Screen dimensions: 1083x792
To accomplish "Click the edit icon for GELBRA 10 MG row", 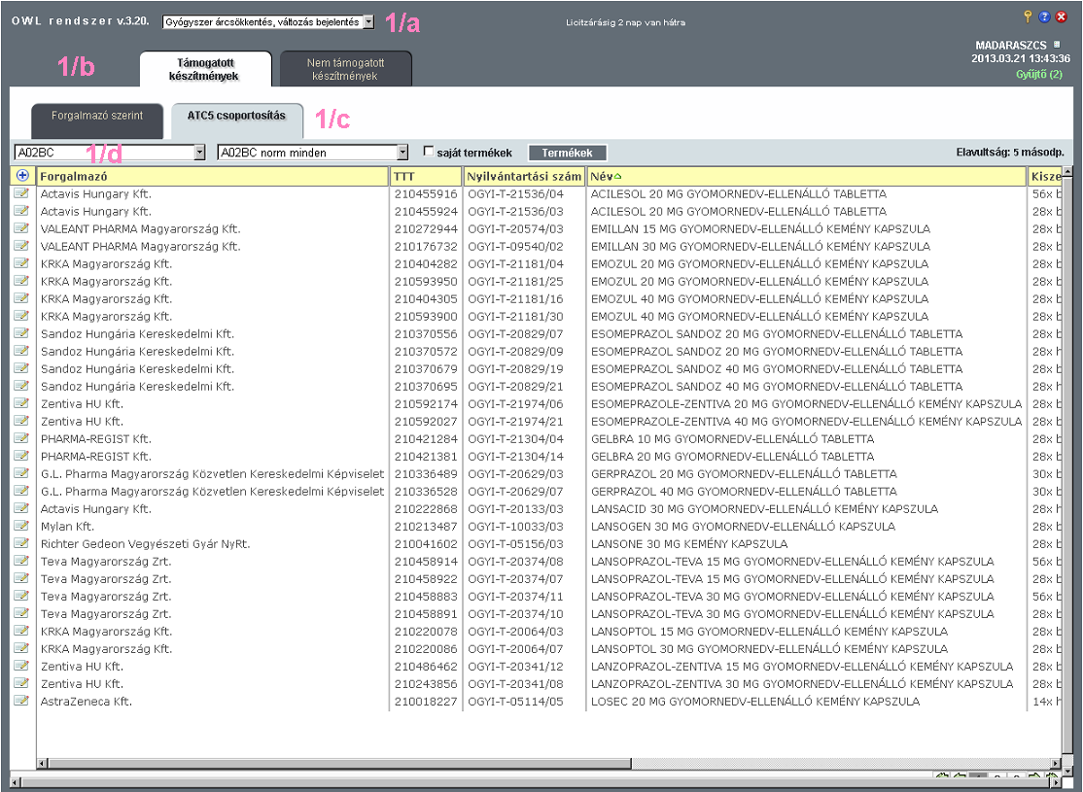I will 21,438.
